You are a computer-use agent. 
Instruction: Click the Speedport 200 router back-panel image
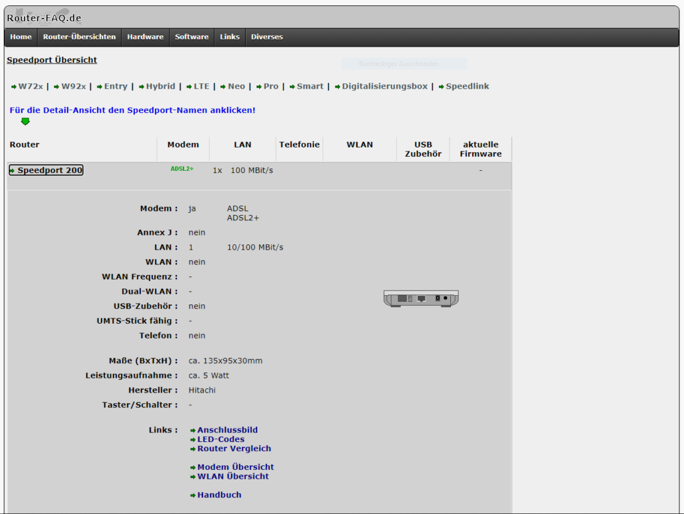pos(421,298)
